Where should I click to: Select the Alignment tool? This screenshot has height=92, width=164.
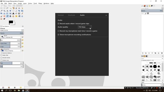pos(13,11)
